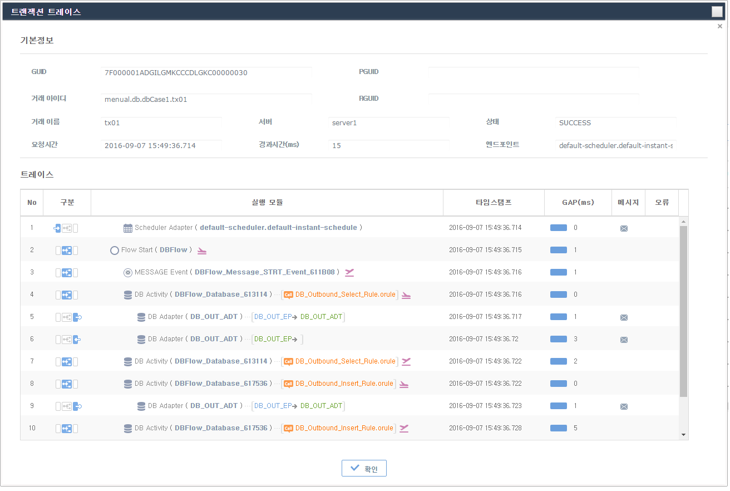Image resolution: width=730 pixels, height=491 pixels.
Task: Click the empty RGUID field
Action: pos(534,100)
